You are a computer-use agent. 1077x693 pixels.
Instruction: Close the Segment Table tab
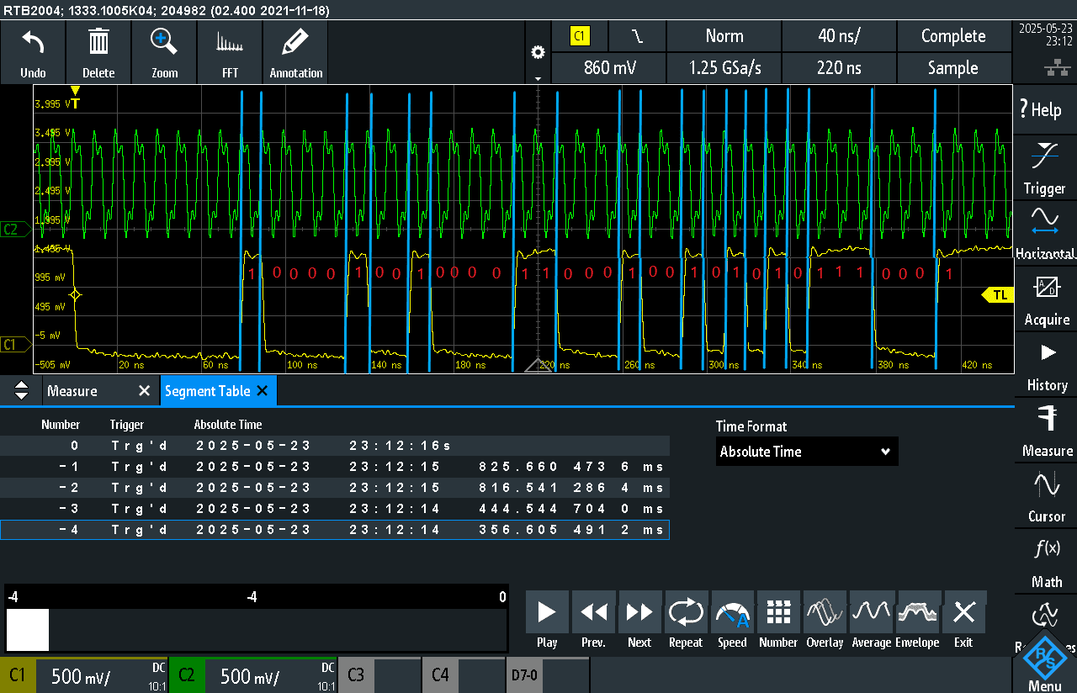(x=263, y=391)
